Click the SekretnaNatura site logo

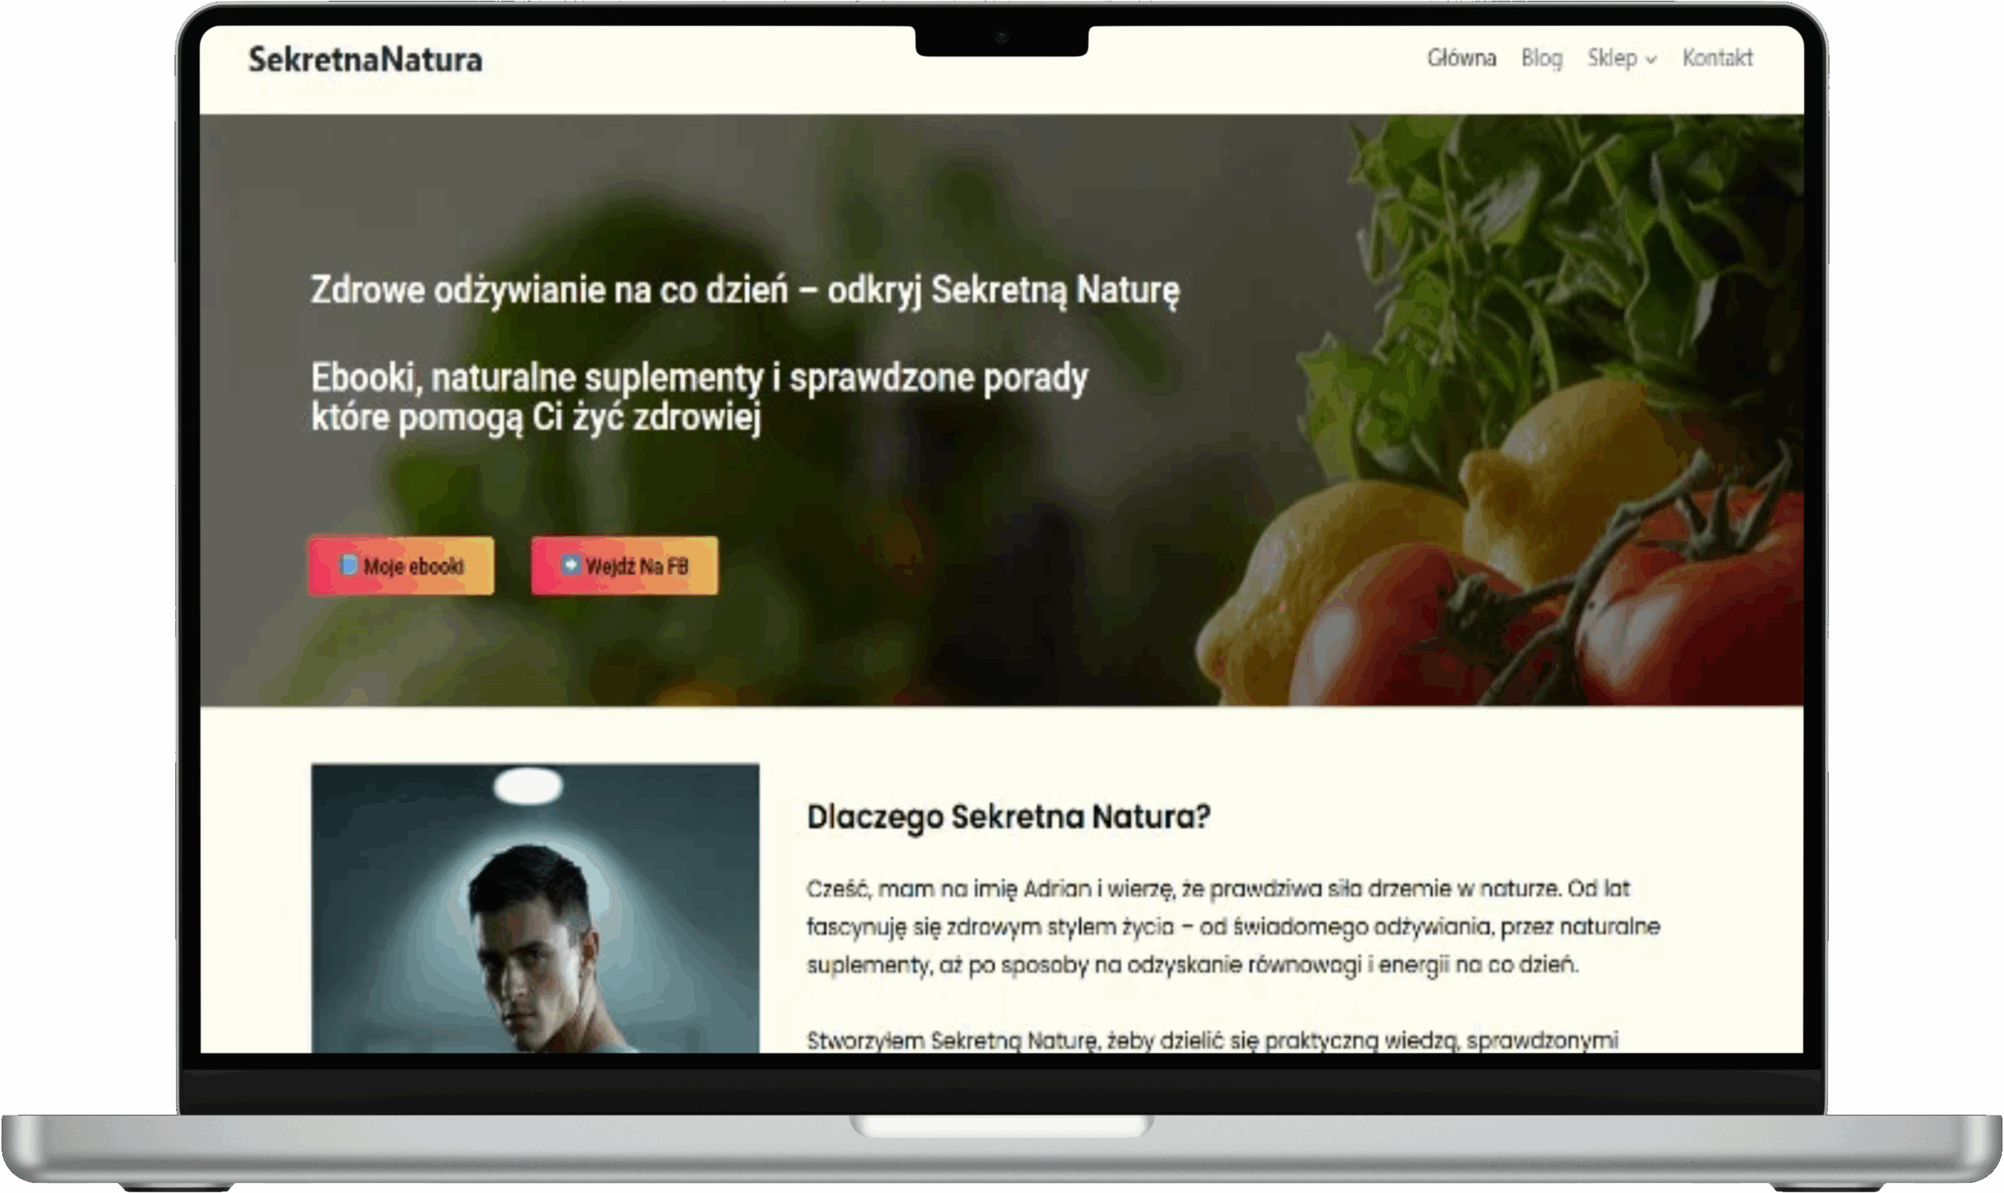pos(365,59)
